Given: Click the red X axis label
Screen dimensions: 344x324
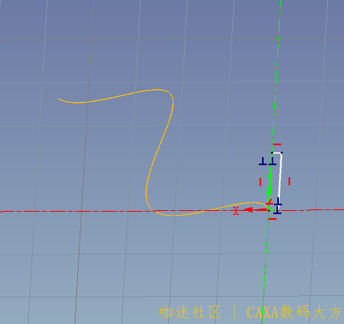Looking at the screenshot, I should (x=235, y=211).
